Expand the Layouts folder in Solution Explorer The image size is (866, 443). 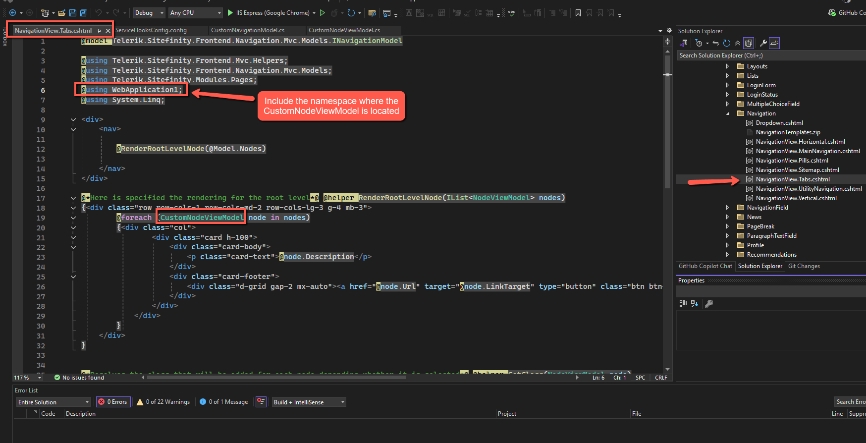[727, 66]
